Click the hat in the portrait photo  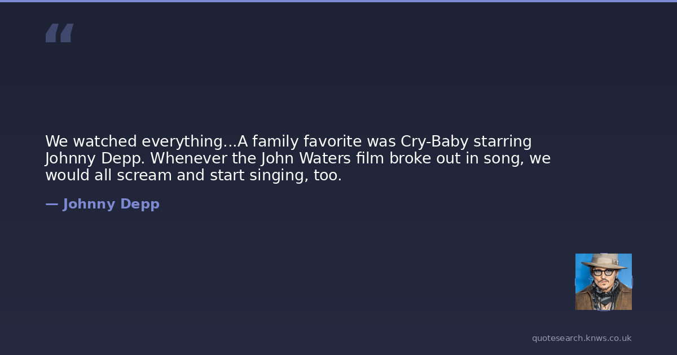[x=603, y=260]
